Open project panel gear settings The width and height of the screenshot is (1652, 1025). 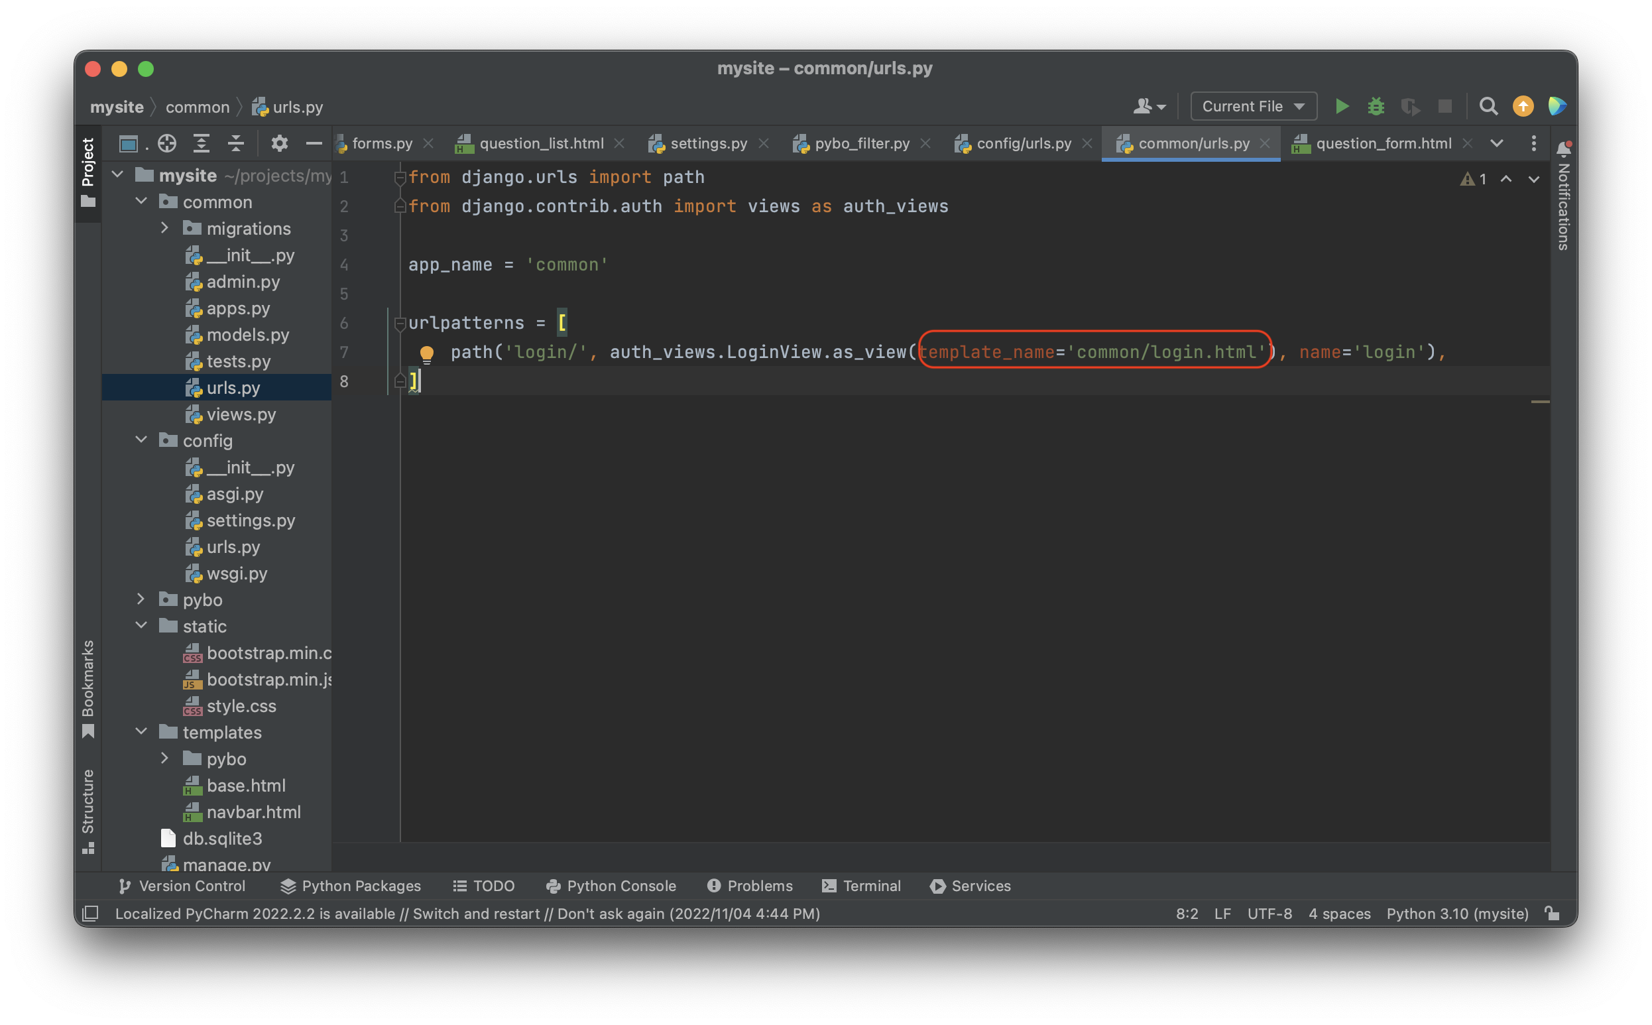pyautogui.click(x=279, y=143)
